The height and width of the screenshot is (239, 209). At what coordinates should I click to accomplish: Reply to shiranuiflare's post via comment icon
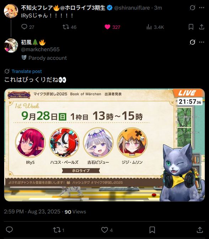(x=24, y=27)
